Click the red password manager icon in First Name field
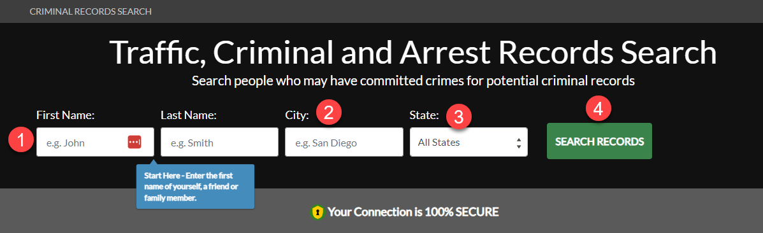763x233 pixels. click(x=134, y=142)
